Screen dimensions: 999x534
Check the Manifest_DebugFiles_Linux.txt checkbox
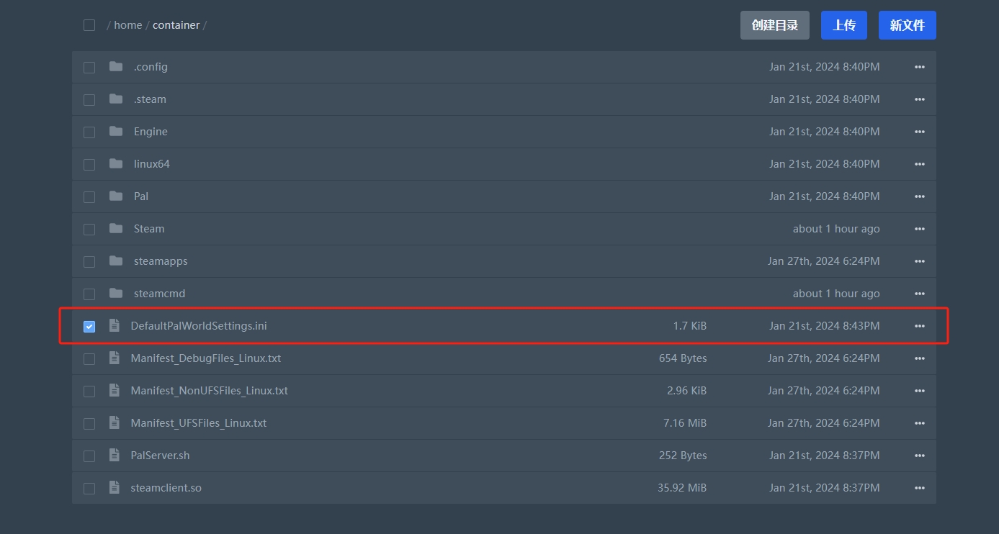click(89, 358)
